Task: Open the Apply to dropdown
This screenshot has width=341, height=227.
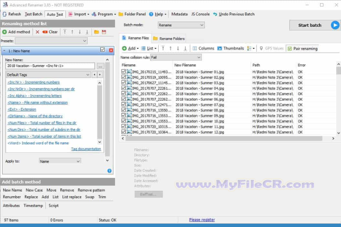Action: tap(60, 161)
